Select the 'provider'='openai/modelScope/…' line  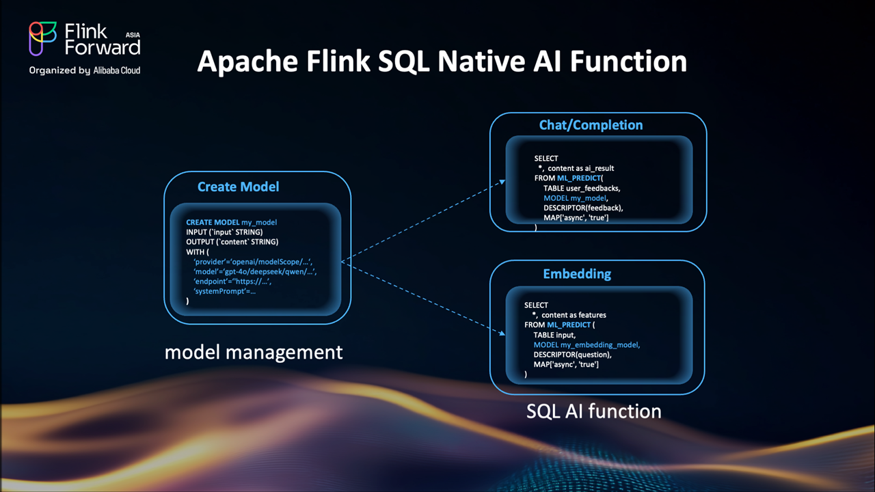click(252, 262)
